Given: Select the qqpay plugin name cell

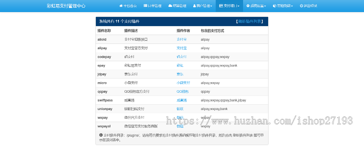Looking at the screenshot, I should (102, 91).
